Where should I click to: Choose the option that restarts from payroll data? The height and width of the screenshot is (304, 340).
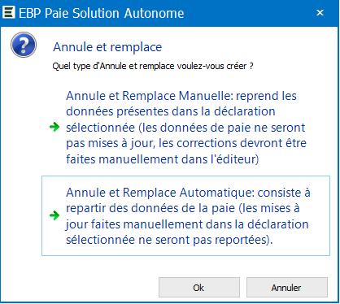point(185,215)
